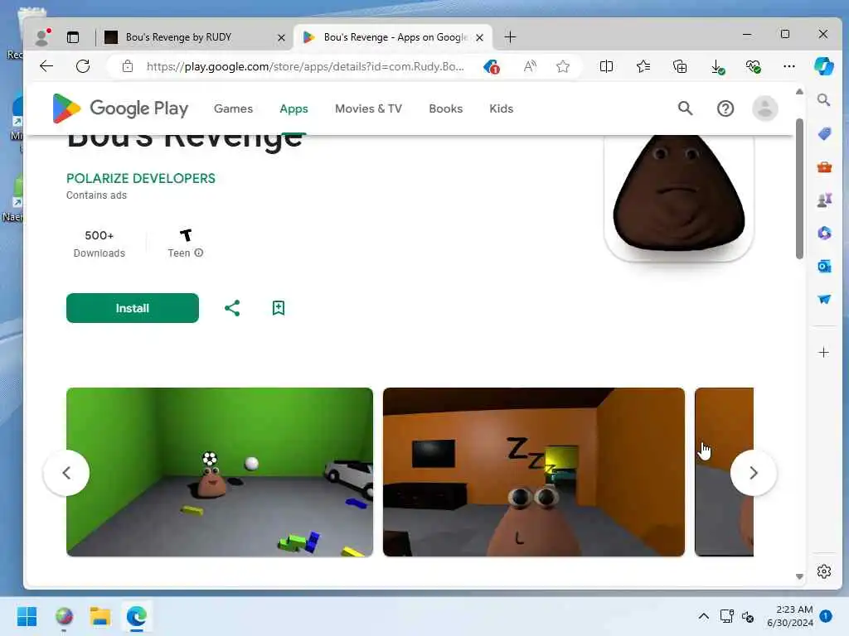
Task: Open Edge Settings and more menu
Action: coord(789,66)
